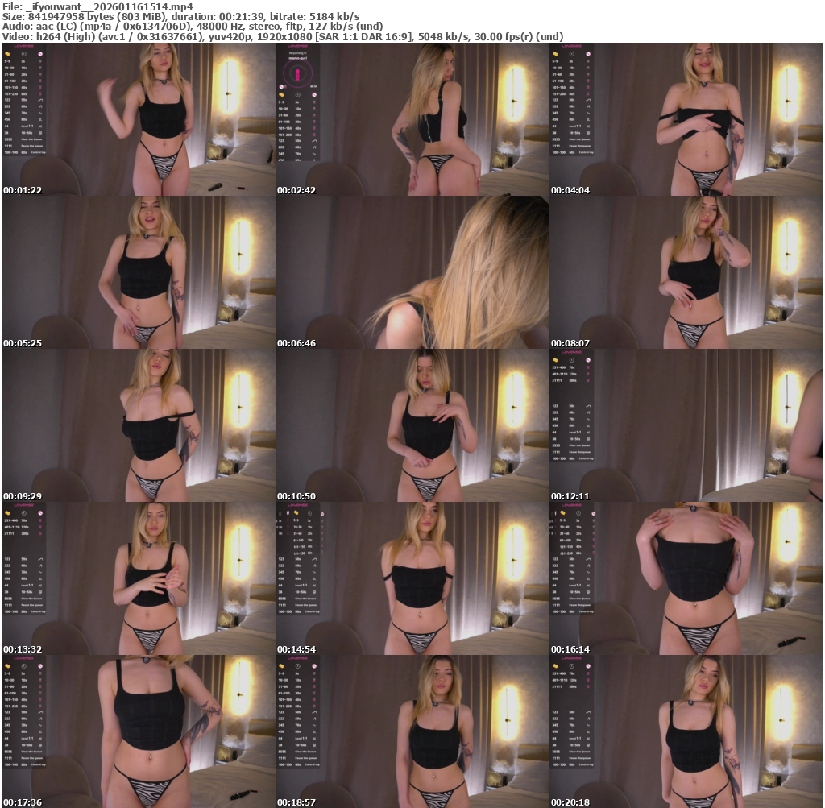Click the clock icon in the 00:18:57 overlay
The image size is (825, 808).
click(x=297, y=665)
